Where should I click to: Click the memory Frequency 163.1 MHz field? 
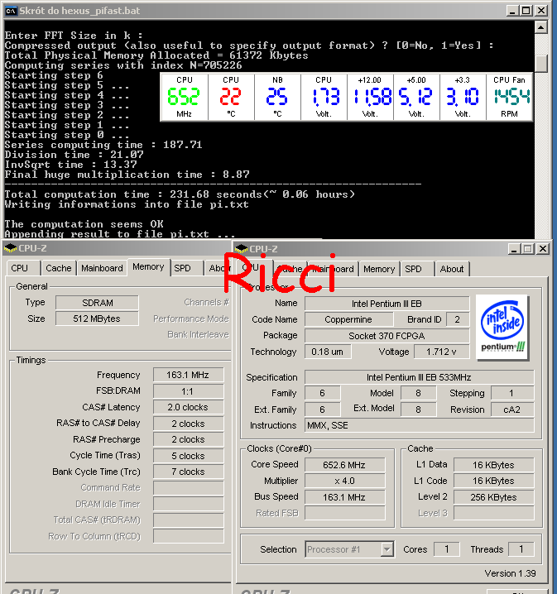tap(189, 375)
